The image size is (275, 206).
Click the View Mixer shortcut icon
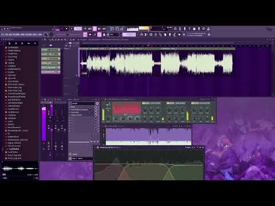(156, 34)
